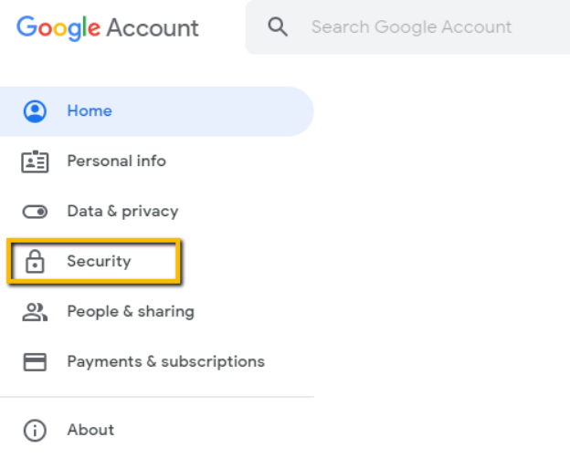The height and width of the screenshot is (458, 570).
Task: Click the magnifying glass search icon
Action: coord(278,27)
